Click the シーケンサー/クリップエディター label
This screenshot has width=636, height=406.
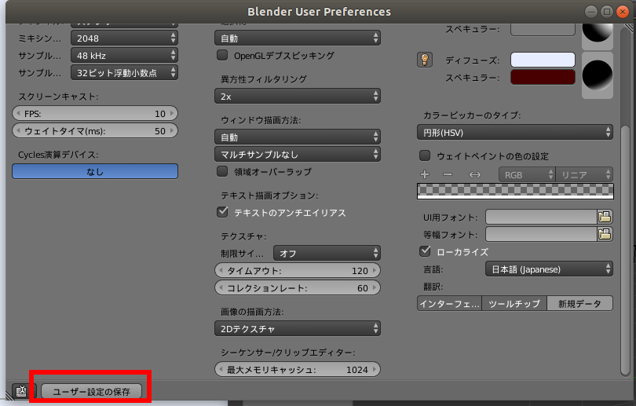click(x=287, y=353)
